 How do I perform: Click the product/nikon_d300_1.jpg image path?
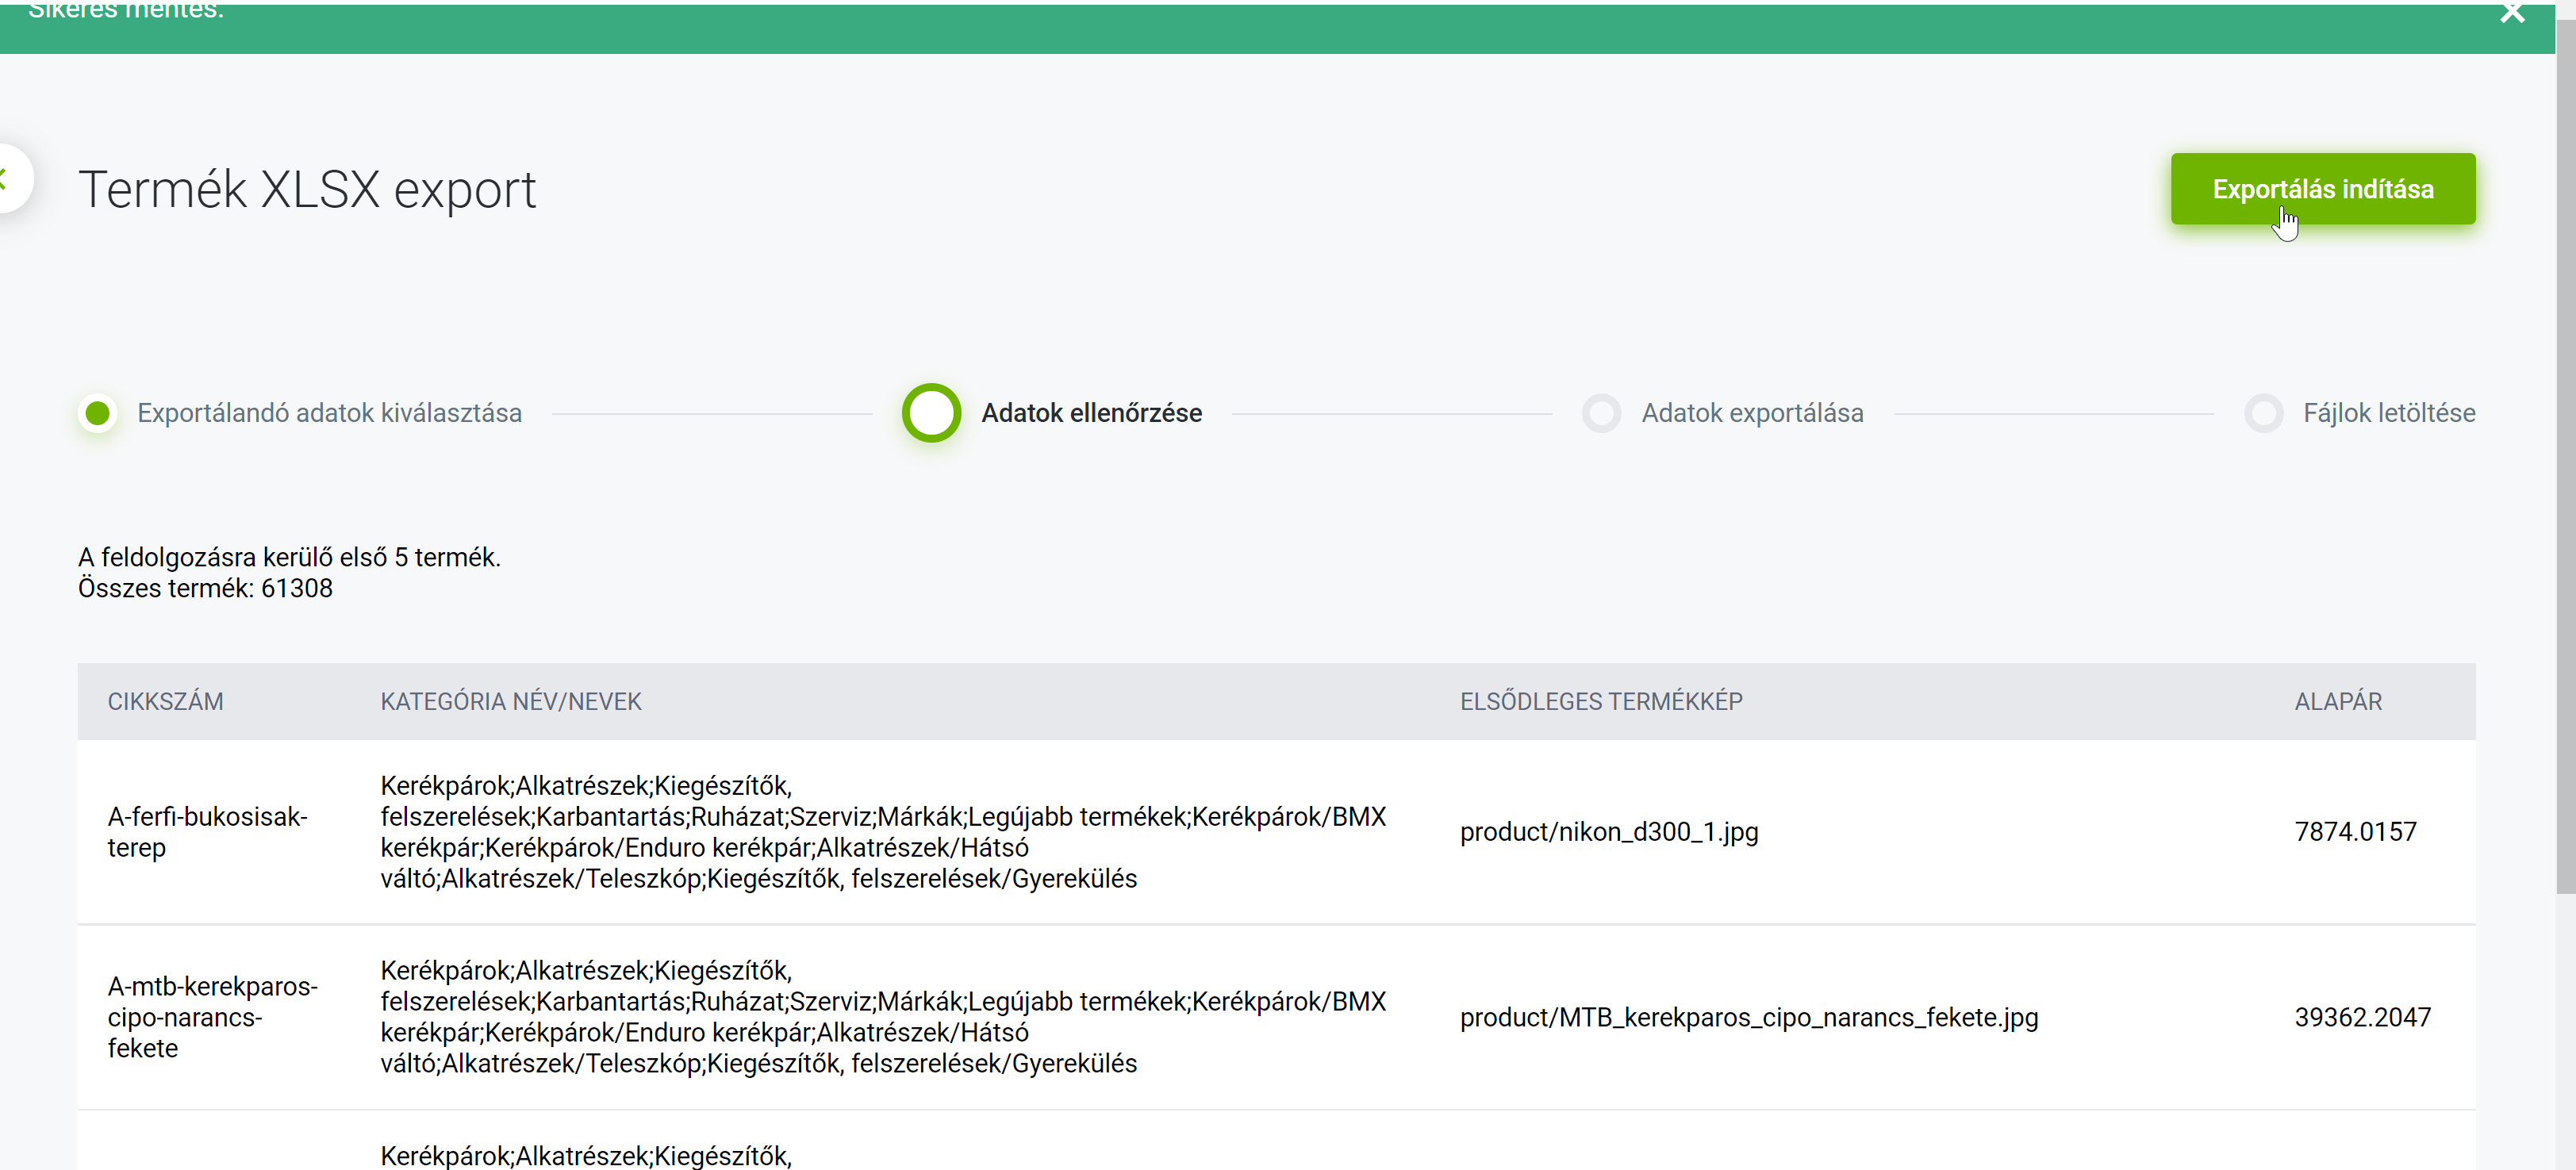pos(1608,832)
